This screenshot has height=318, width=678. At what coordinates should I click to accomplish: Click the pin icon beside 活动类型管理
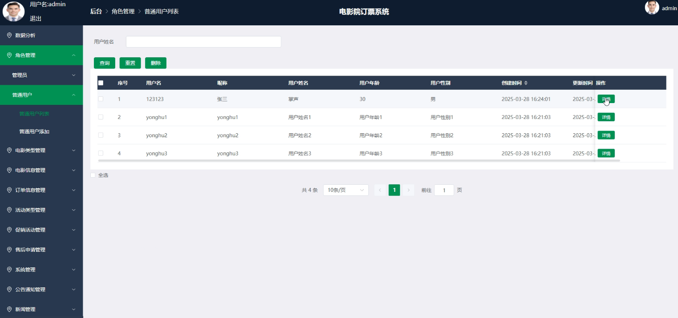pos(9,210)
